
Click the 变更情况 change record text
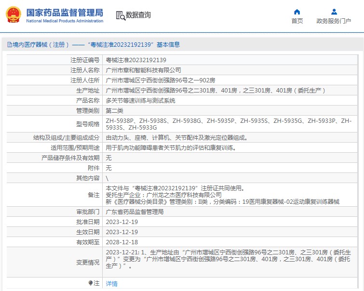229,259
